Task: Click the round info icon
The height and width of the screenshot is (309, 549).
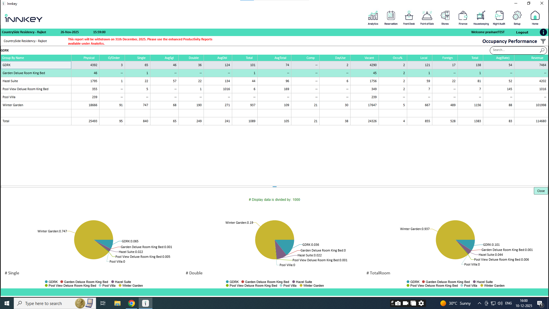Action: (x=543, y=32)
